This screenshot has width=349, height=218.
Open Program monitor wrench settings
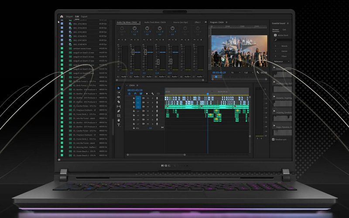pyautogui.click(x=258, y=72)
